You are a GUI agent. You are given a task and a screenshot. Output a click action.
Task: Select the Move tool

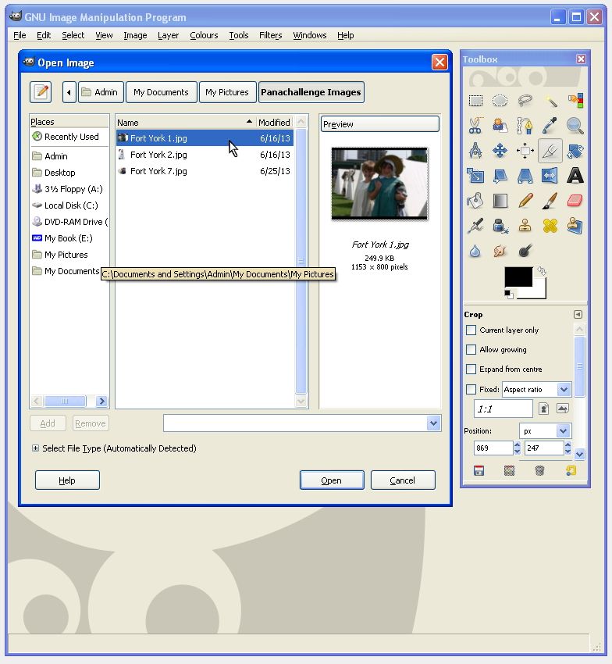click(x=500, y=151)
